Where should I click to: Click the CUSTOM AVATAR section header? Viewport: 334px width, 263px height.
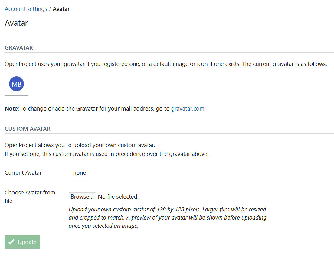pos(28,129)
